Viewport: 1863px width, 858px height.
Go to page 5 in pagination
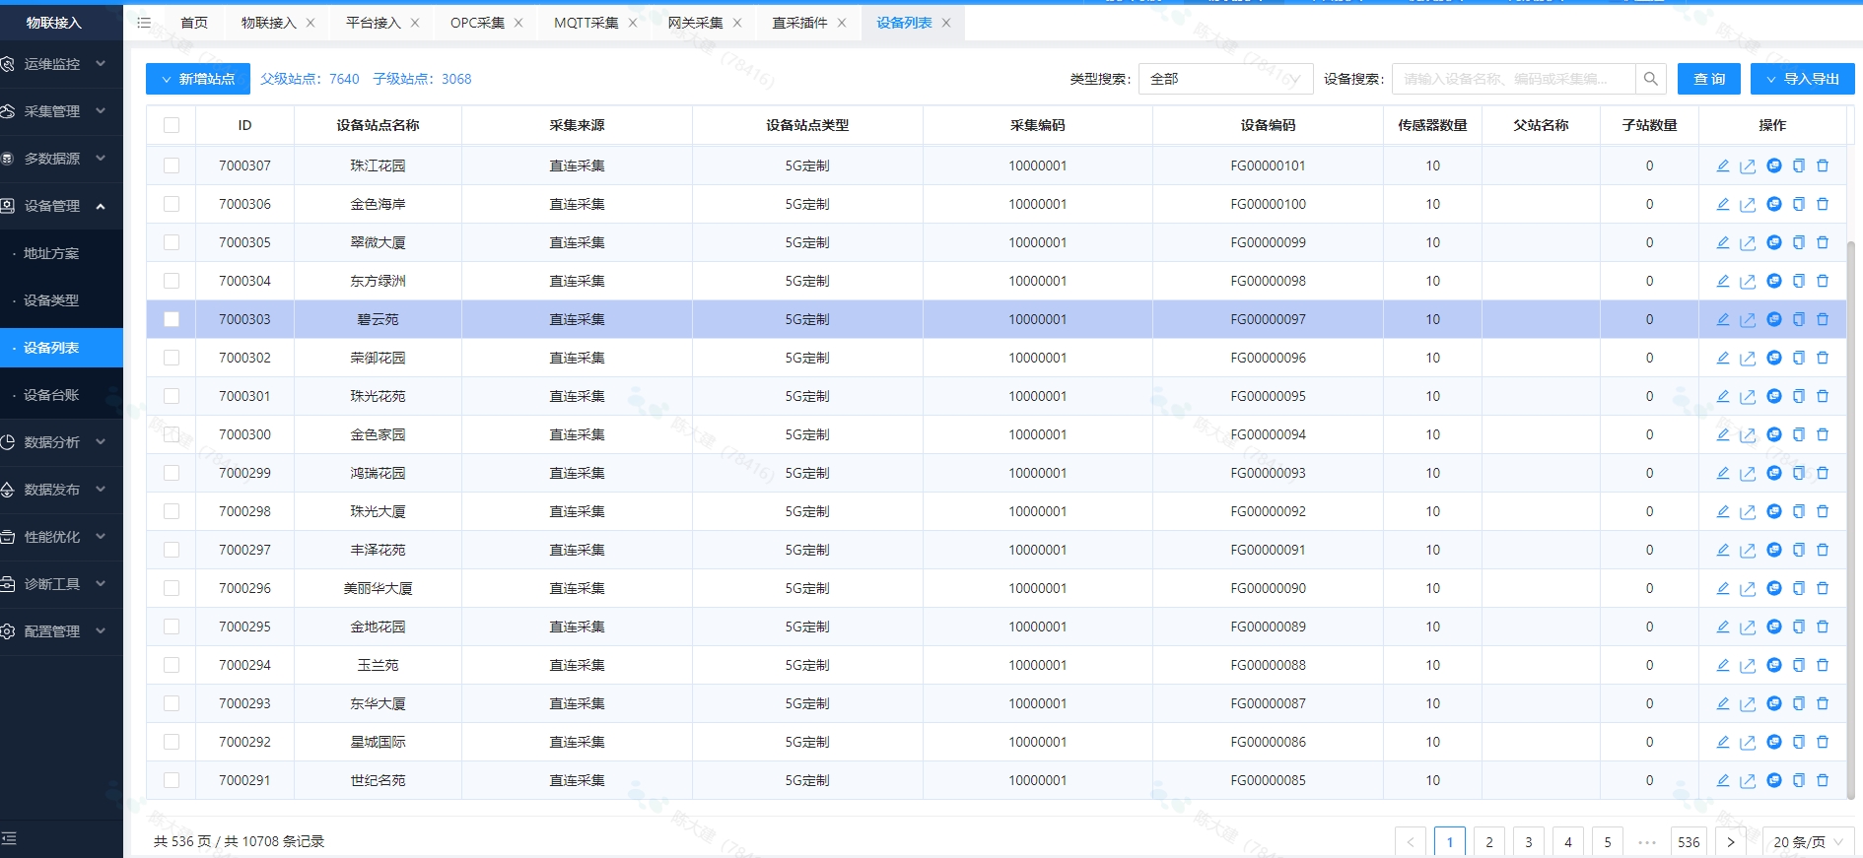click(1608, 842)
